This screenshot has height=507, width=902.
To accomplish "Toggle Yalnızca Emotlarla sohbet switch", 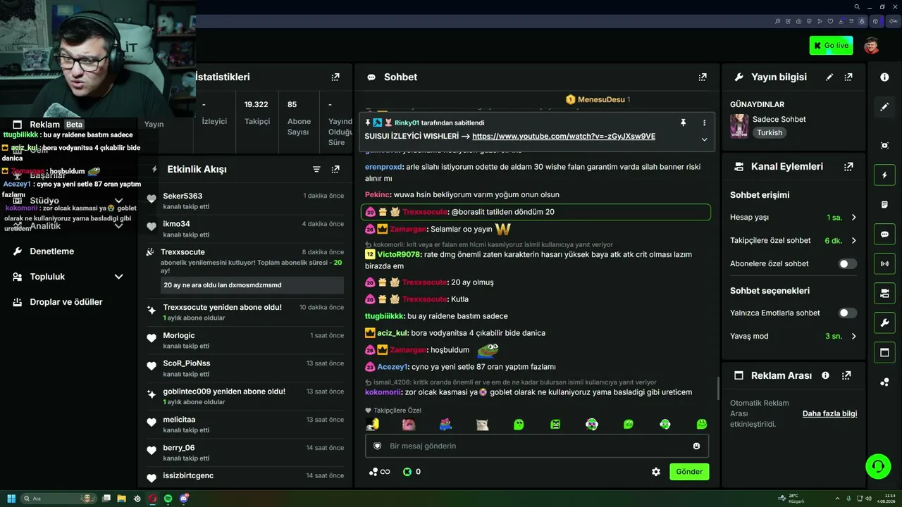I will tap(848, 313).
